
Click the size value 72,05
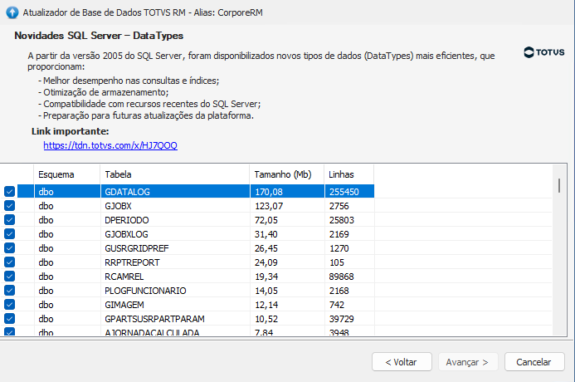pos(266,220)
